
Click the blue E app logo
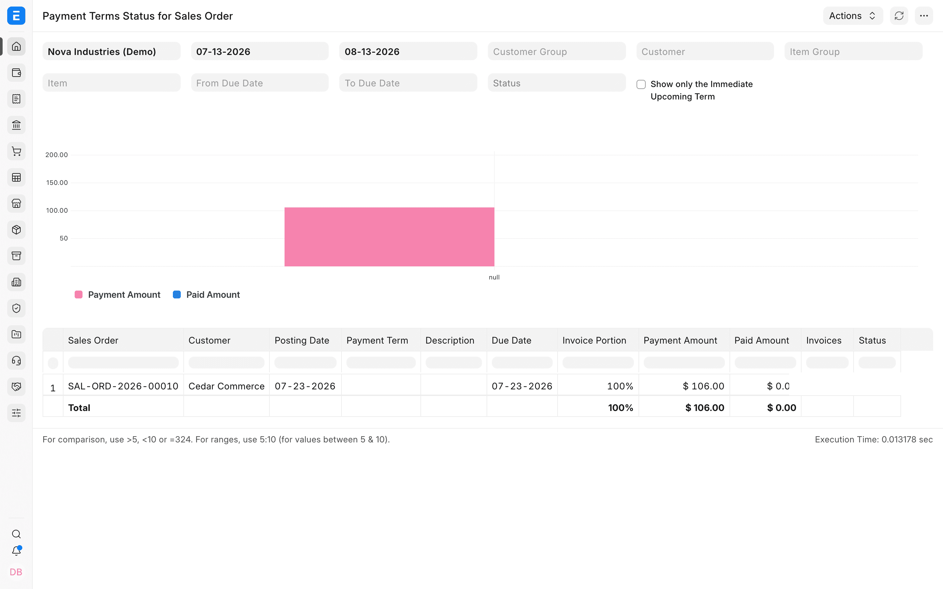coord(16,16)
